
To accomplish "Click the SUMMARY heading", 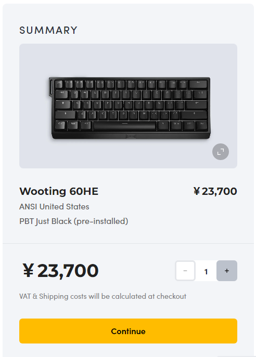I will tap(48, 30).
